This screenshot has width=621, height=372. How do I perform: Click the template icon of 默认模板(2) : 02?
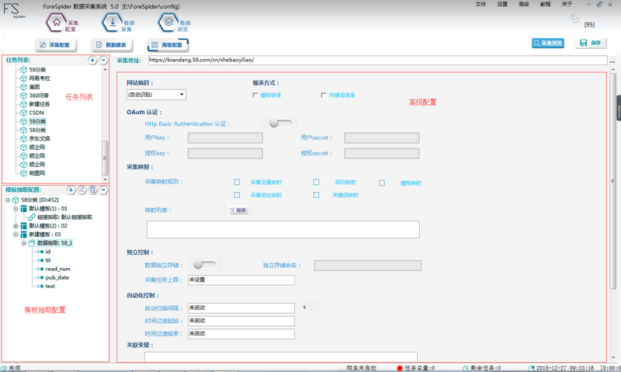(24, 226)
